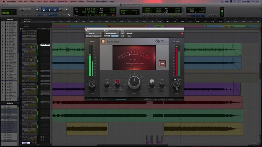
Task: Toggle the +6dB headroom button beside the VU meter
Action: click(162, 64)
